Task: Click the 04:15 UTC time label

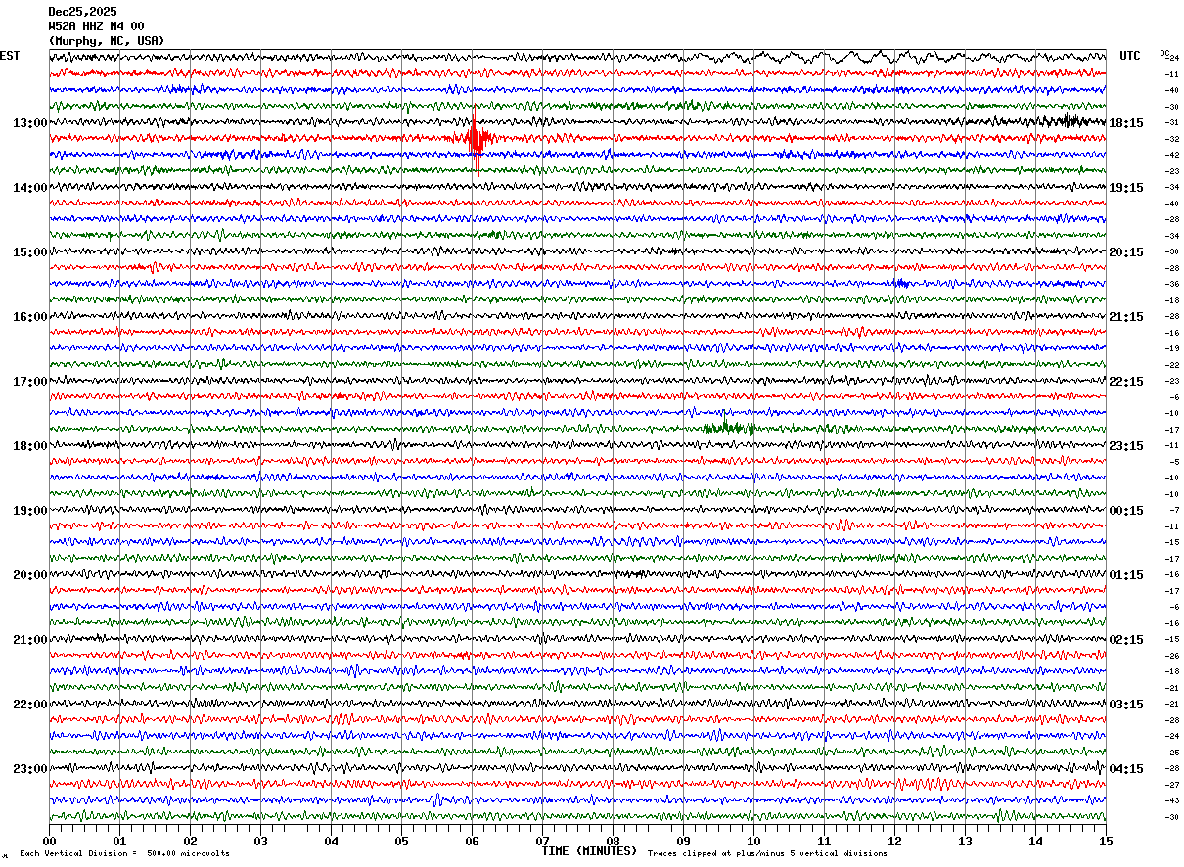Action: pos(1125,768)
